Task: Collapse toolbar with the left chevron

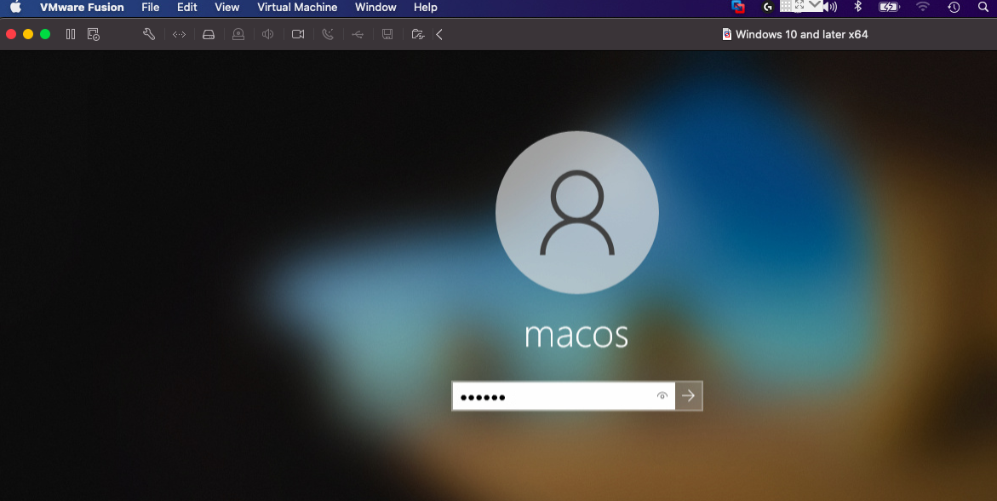Action: [439, 34]
